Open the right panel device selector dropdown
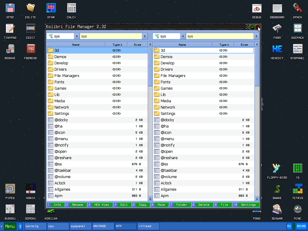The width and height of the screenshot is (308, 231). [x=183, y=36]
